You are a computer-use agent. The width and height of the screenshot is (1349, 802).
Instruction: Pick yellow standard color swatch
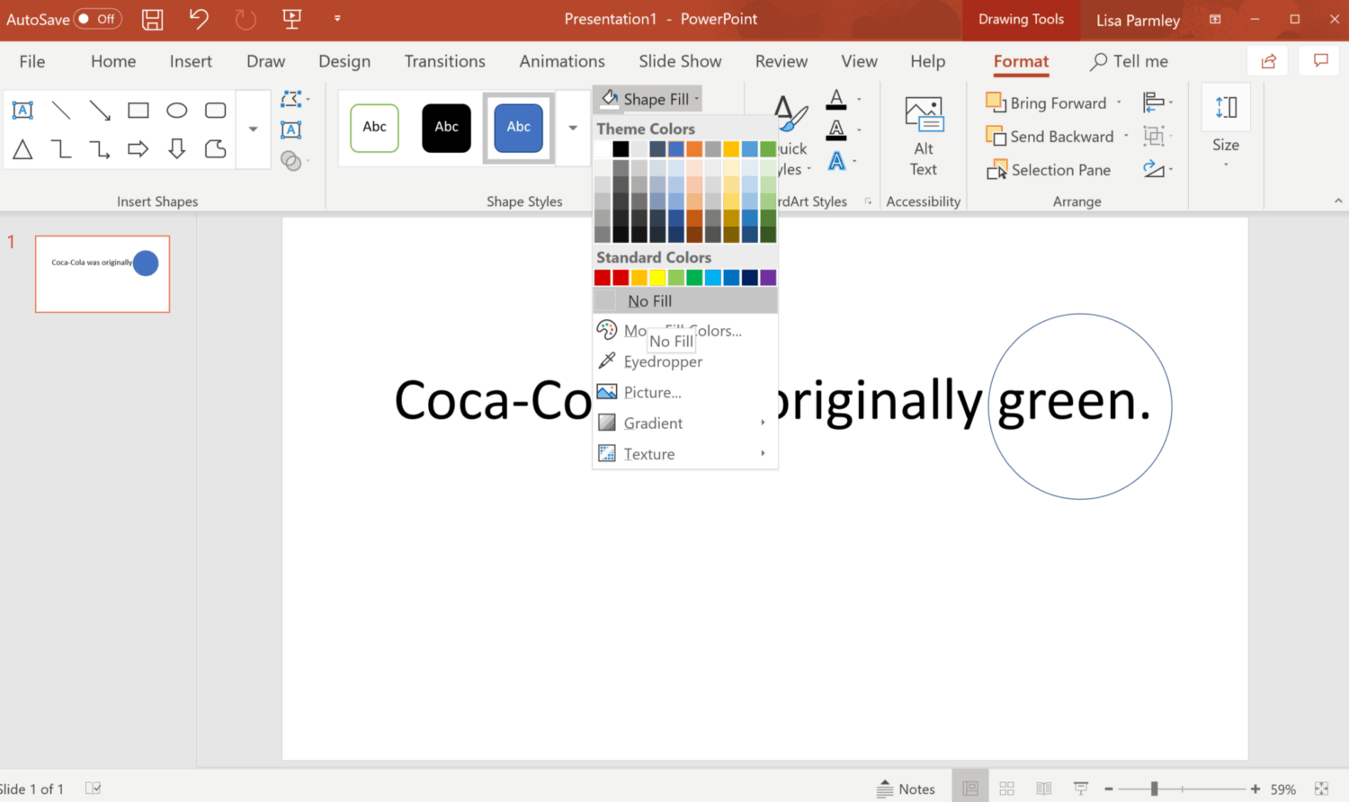[657, 278]
